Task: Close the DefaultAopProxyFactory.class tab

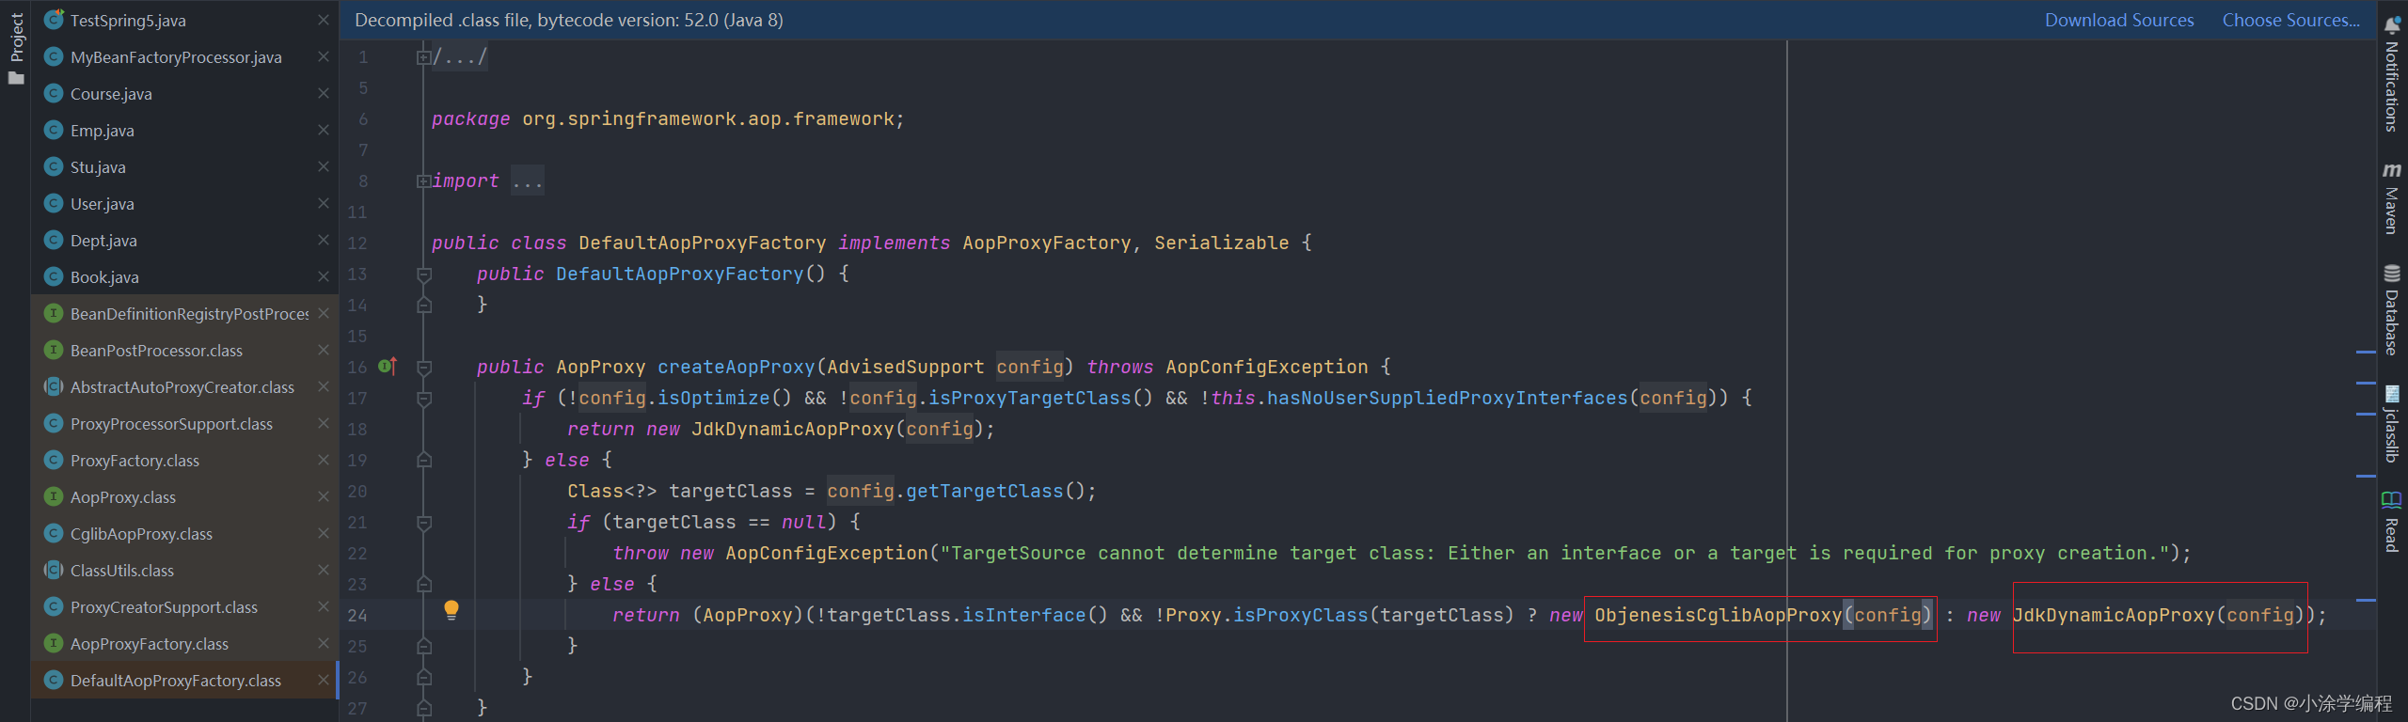Action: (x=324, y=680)
